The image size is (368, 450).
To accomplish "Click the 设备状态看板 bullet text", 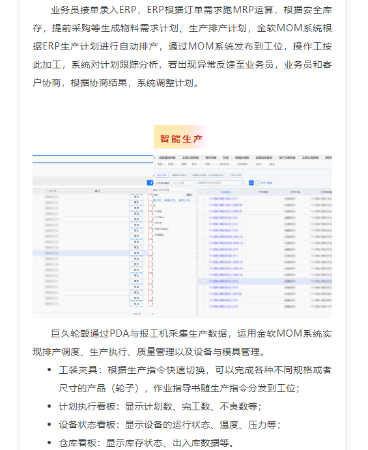I will 170,425.
